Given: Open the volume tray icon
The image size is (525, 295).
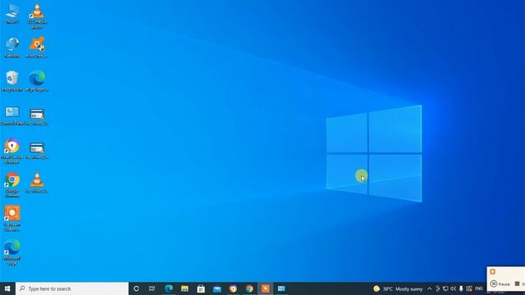Looking at the screenshot, I should [454, 288].
